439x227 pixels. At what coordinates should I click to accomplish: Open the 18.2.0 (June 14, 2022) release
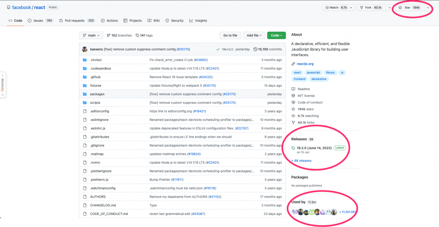pos(314,148)
